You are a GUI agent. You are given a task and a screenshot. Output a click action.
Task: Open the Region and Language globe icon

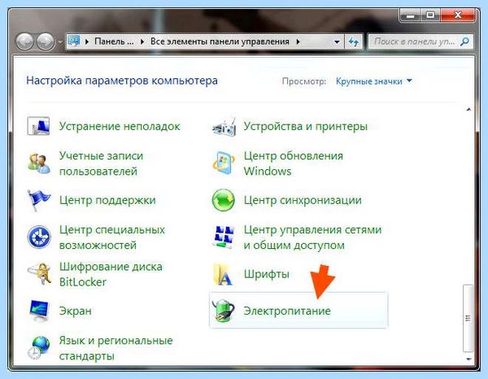click(38, 347)
